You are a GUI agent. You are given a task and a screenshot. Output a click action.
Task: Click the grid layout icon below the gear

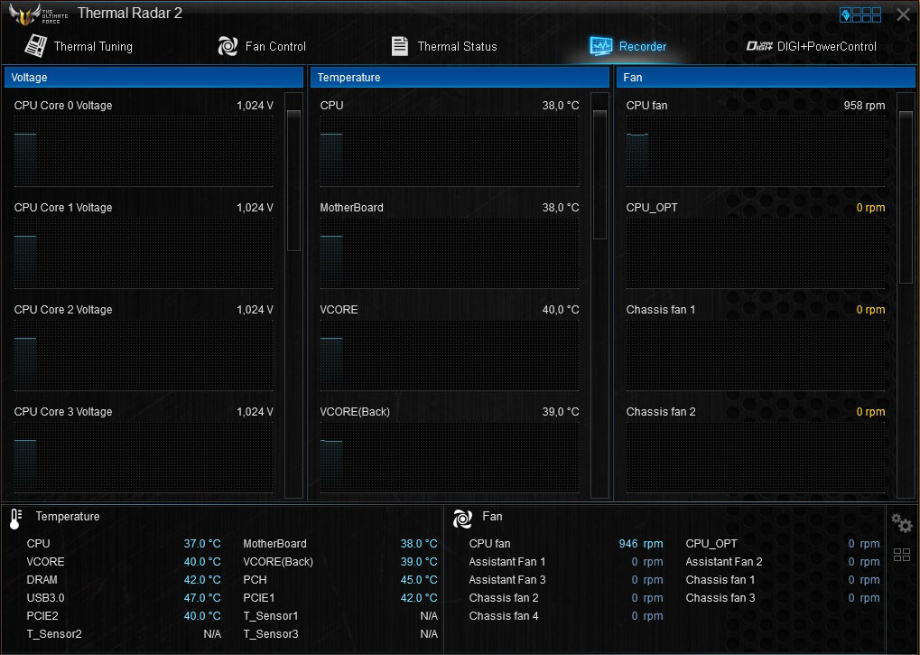tap(902, 555)
